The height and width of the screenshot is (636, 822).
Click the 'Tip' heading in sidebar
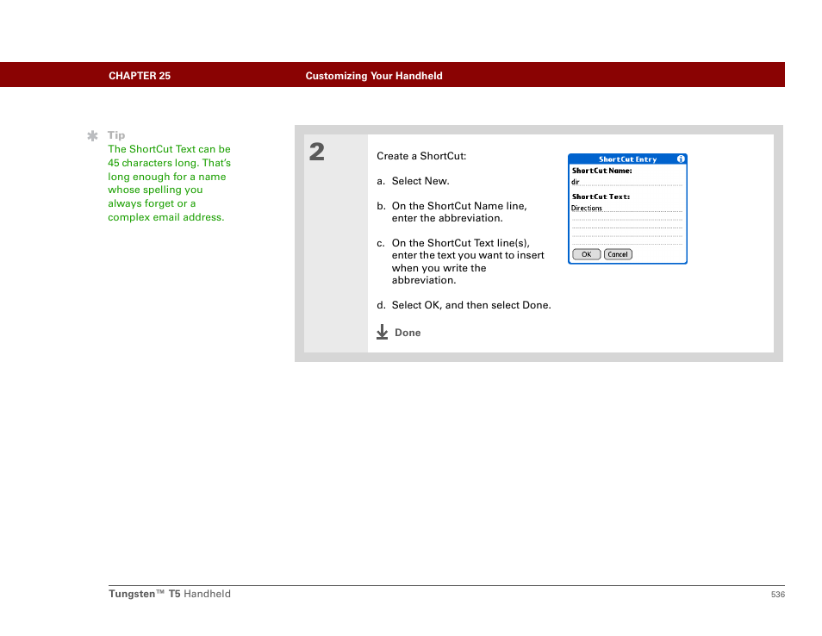pyautogui.click(x=116, y=135)
